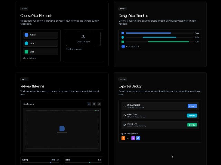Select the blue Button element icon

[26, 35]
